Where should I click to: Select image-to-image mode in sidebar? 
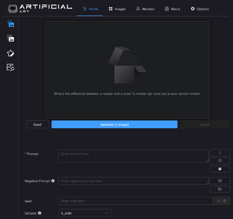point(11,38)
